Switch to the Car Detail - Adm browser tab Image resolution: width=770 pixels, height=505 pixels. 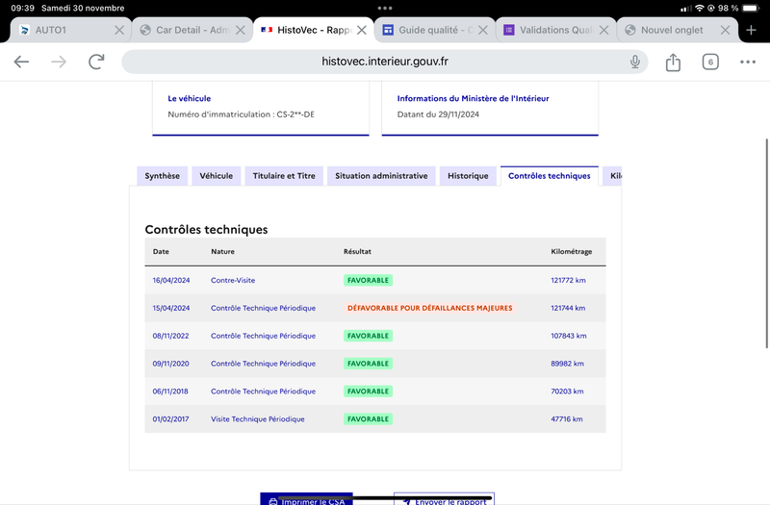[x=192, y=31]
